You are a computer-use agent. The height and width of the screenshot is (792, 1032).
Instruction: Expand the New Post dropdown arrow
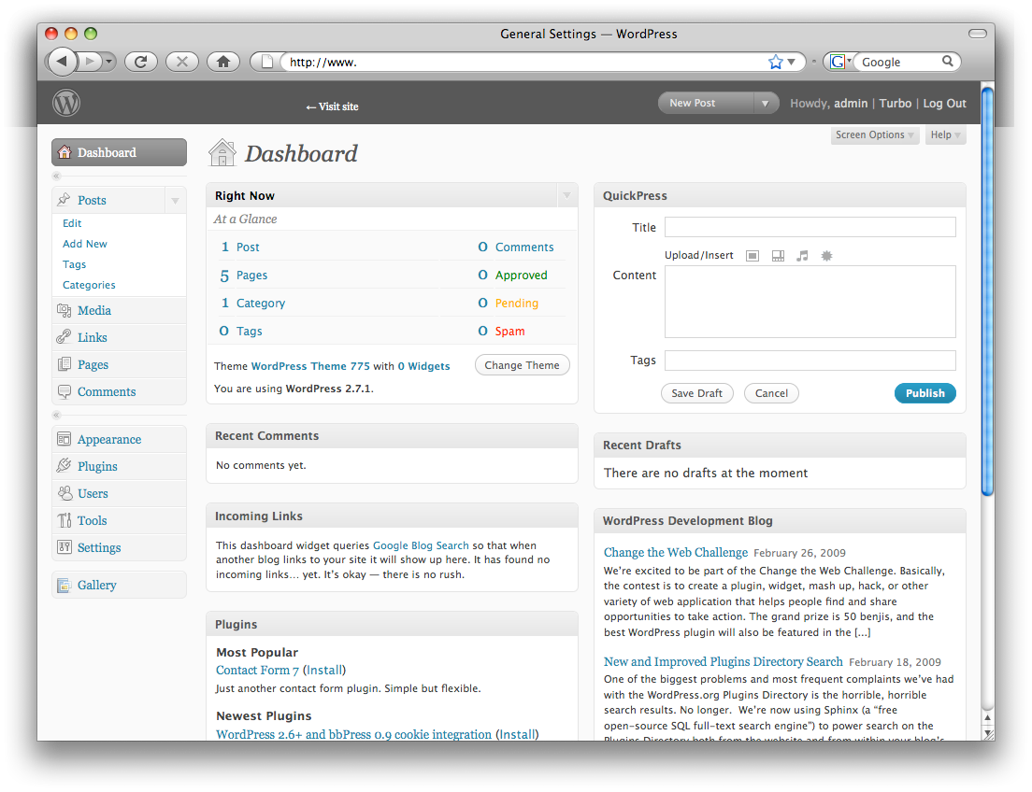tap(766, 104)
